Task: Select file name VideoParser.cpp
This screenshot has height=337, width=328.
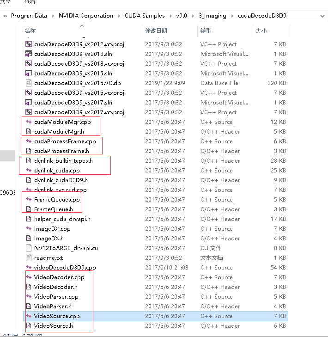Action: click(56, 297)
